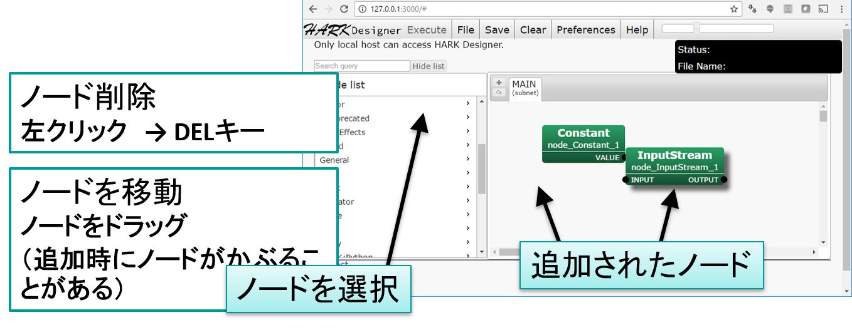Click the small icon below the plus button
Screen dimensions: 852x330
tap(499, 92)
